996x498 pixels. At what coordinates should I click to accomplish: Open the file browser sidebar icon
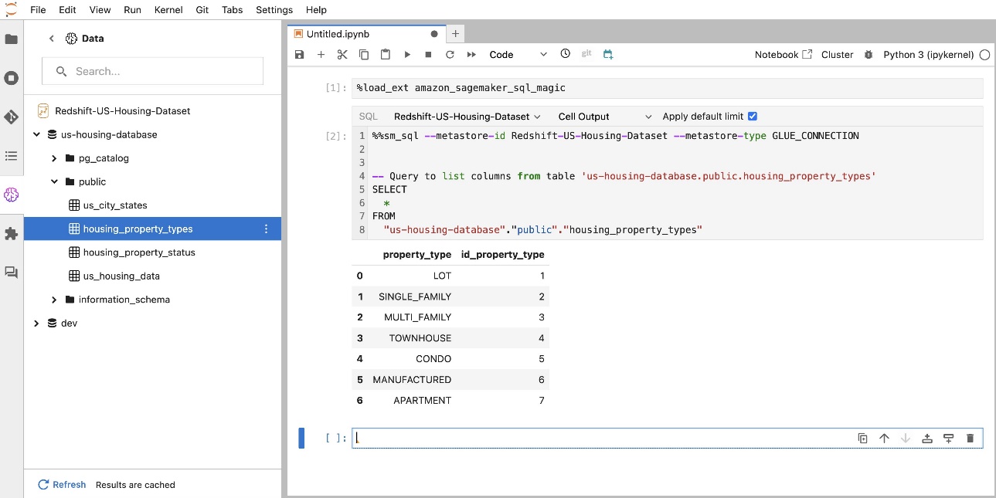pyautogui.click(x=12, y=39)
